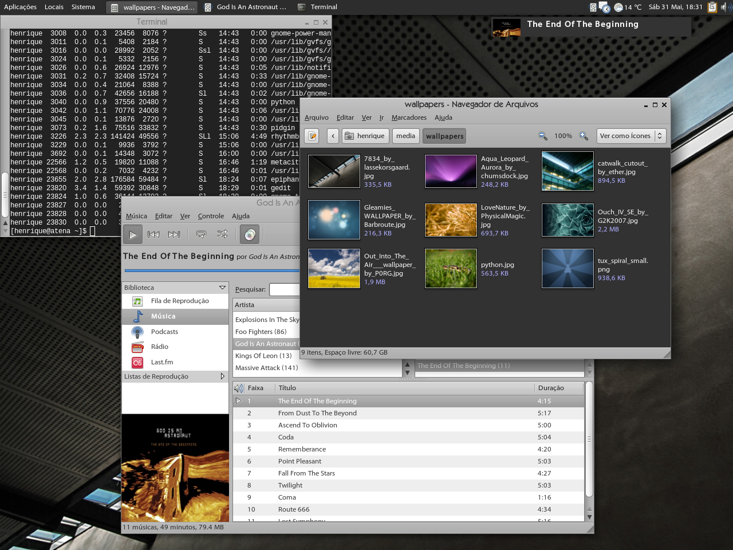
Task: Open the Marcadores menu in file browser
Action: [409, 117]
